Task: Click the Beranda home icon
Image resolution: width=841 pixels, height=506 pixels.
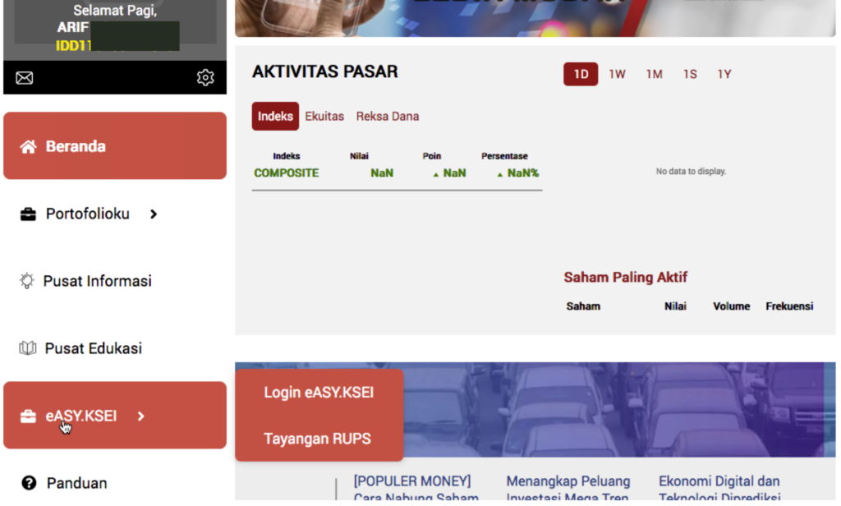Action: tap(29, 147)
